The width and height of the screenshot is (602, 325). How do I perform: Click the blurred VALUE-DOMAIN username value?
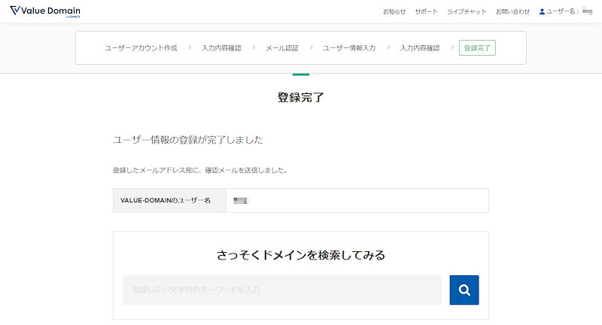pyautogui.click(x=241, y=201)
